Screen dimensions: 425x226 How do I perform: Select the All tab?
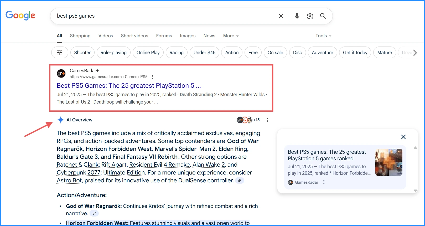coord(59,36)
